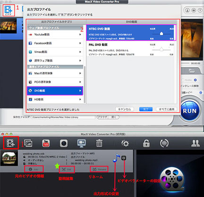Select the general web video category

pos(55,61)
